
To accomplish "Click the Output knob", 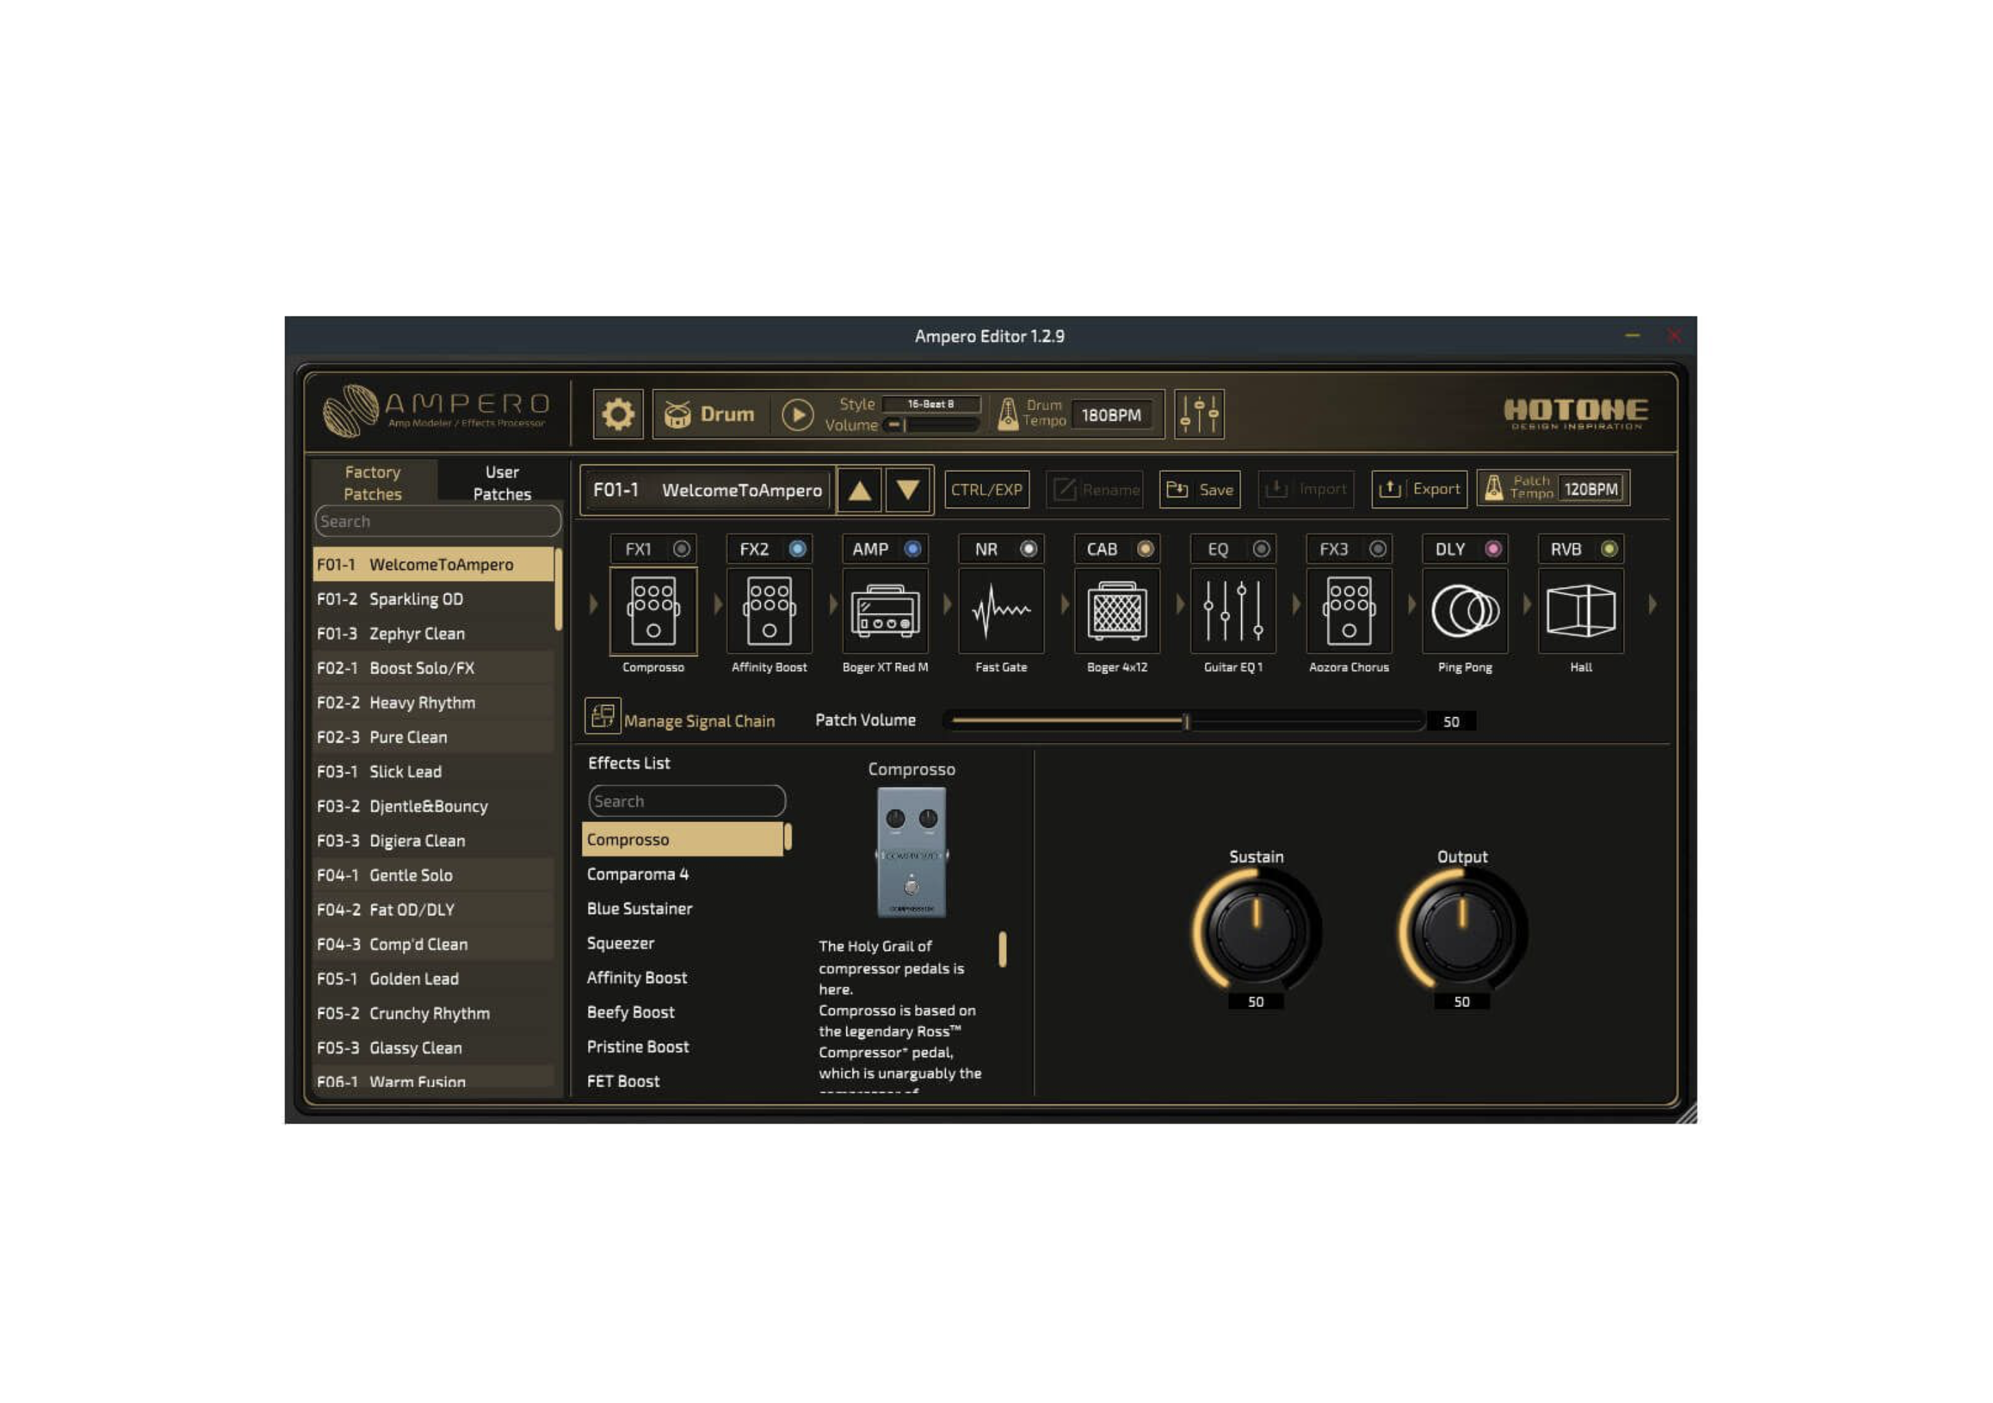I will coord(1462,931).
